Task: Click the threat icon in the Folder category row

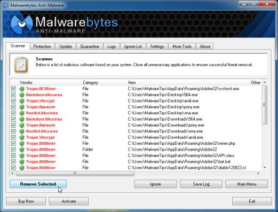Action: [22, 150]
